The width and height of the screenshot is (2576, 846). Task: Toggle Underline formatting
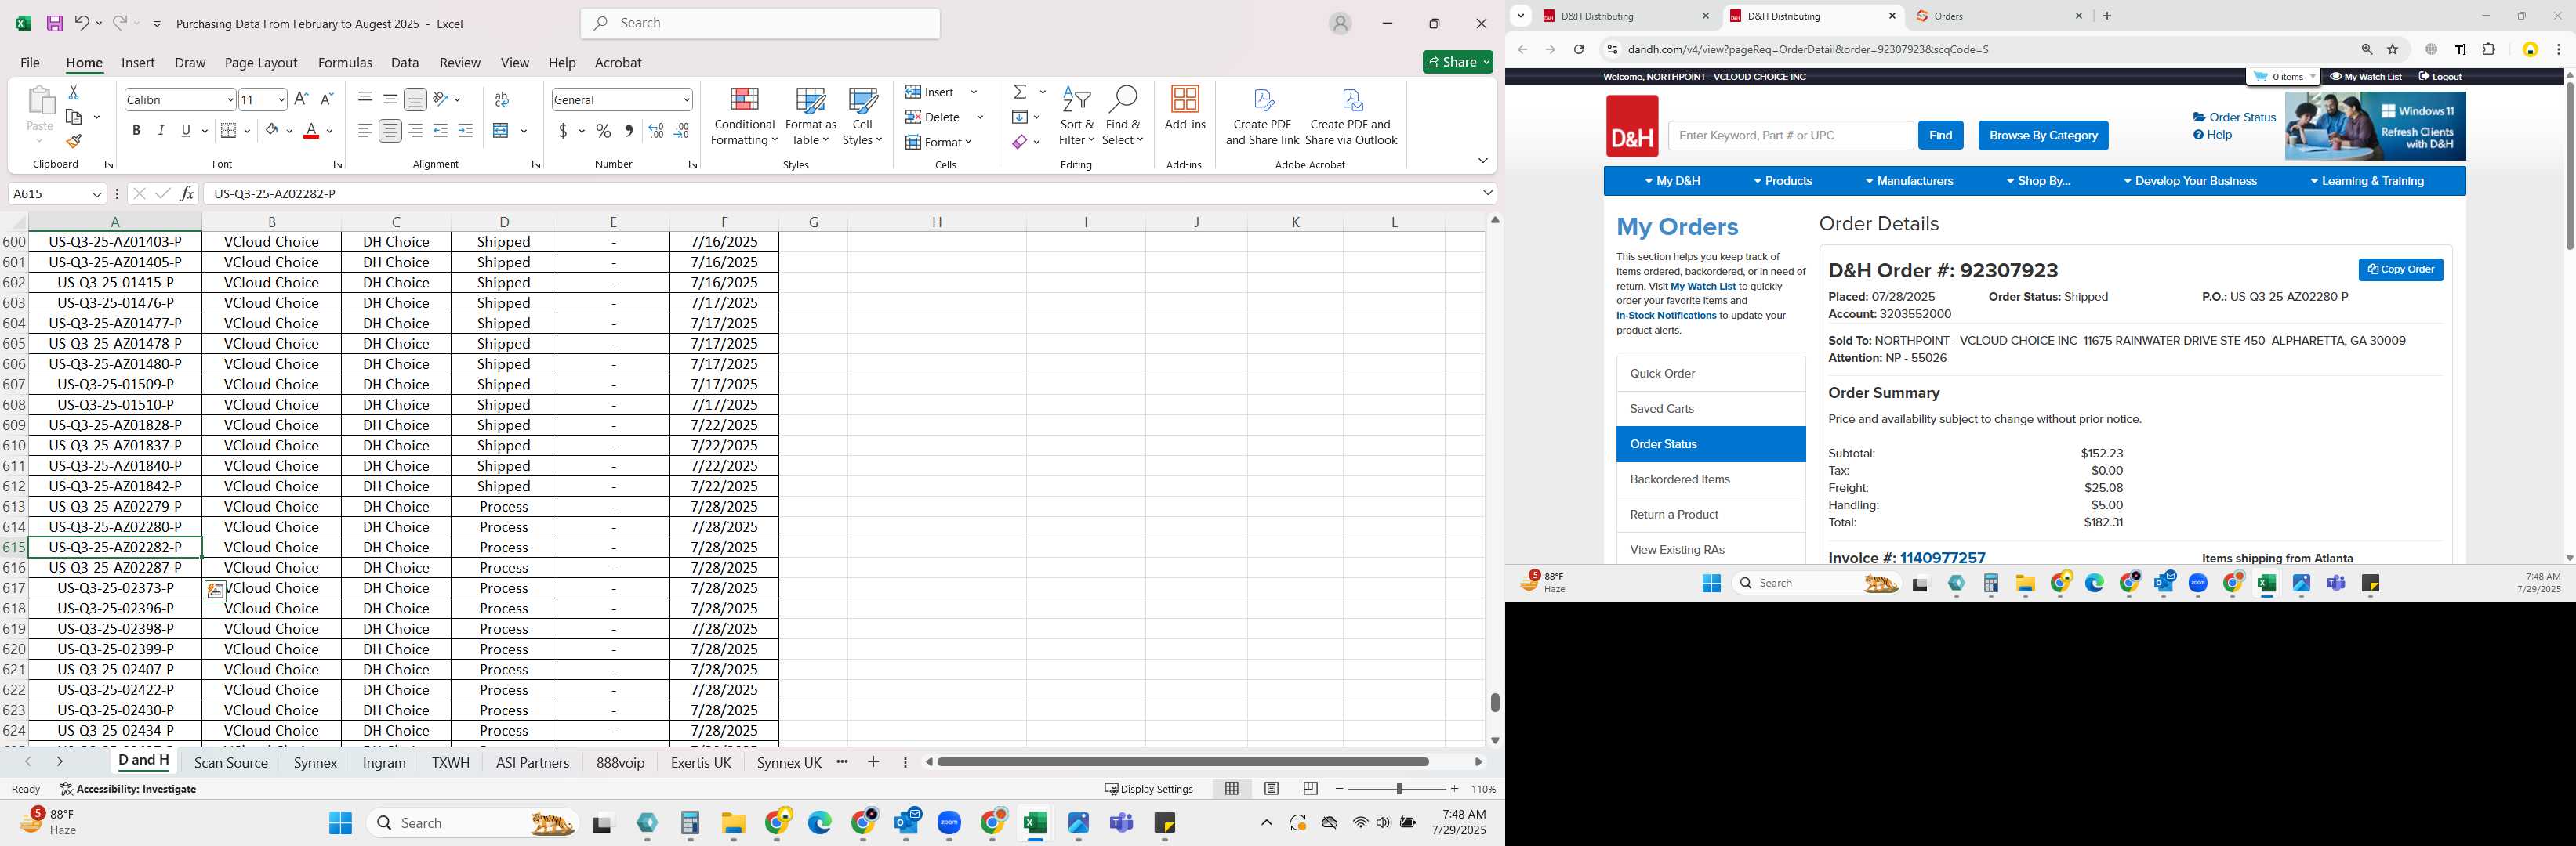pyautogui.click(x=186, y=131)
